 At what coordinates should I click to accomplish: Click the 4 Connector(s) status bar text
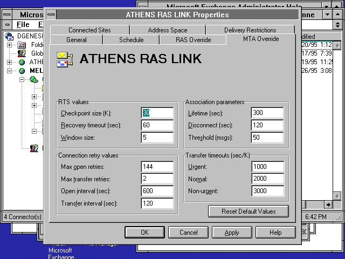[23, 217]
